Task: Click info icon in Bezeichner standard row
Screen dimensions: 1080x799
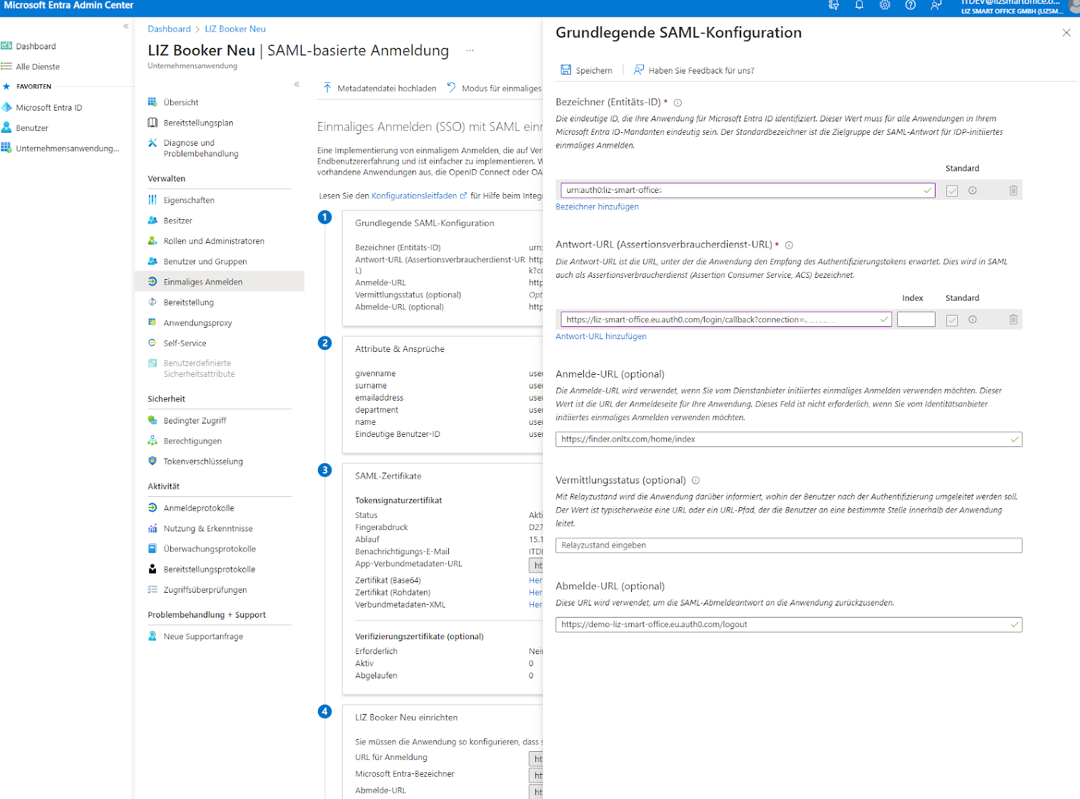Action: (973, 191)
